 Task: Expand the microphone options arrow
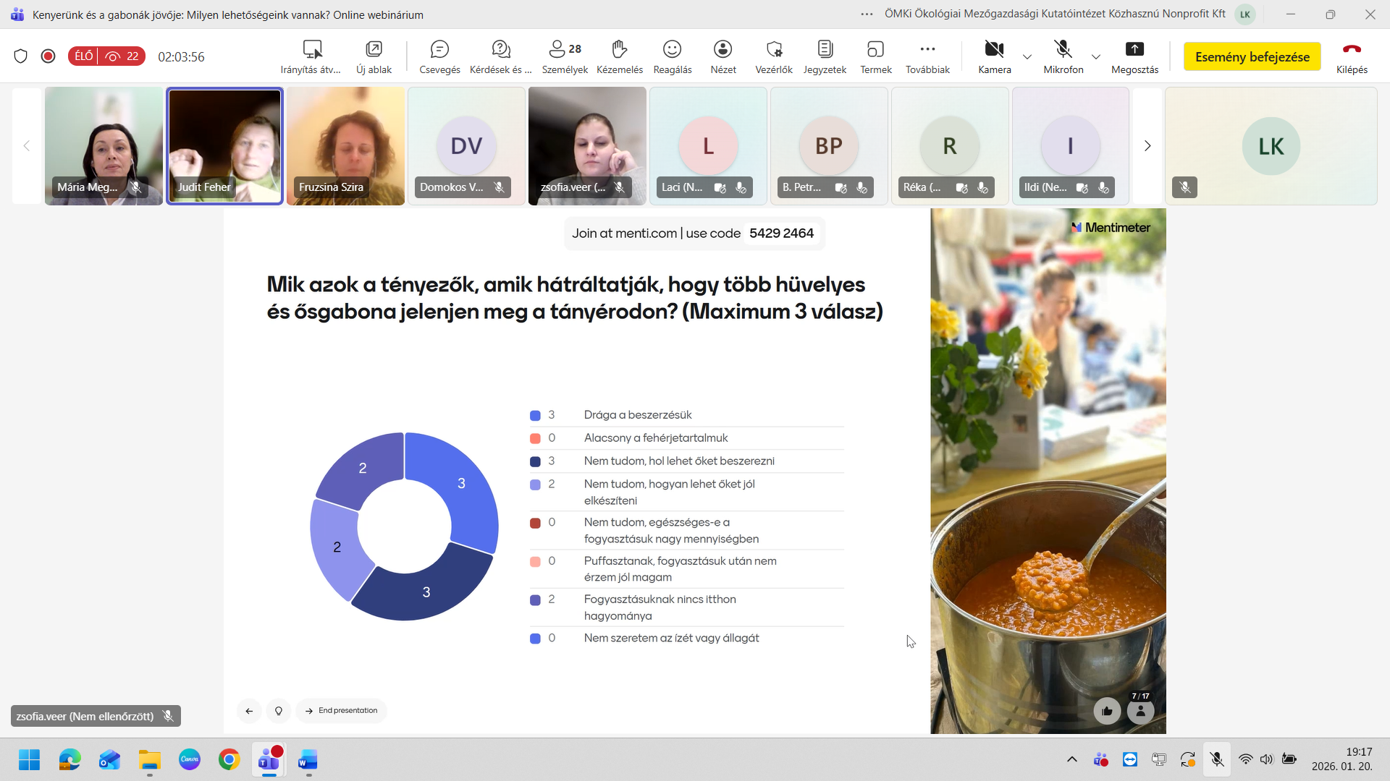tap(1095, 57)
